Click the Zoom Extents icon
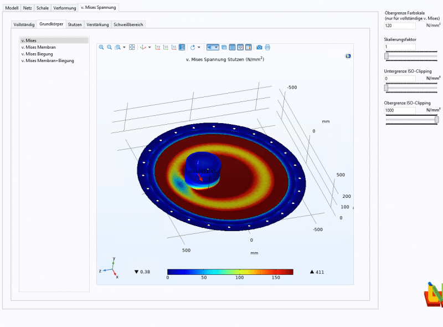This screenshot has width=443, height=327. pos(132,47)
